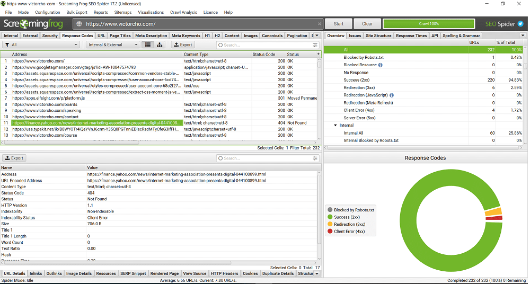Screen dimensions: 530x284
Task: Click the Crawl 100% progress bar
Action: pyautogui.click(x=429, y=24)
